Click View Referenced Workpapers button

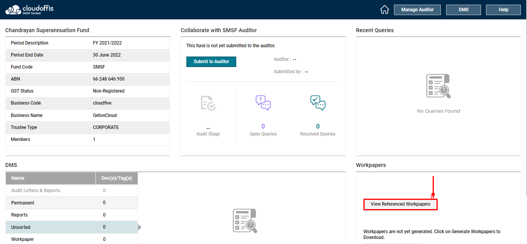click(x=400, y=204)
